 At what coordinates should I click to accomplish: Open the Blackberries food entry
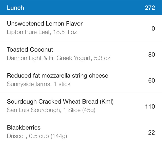[x=24, y=127]
